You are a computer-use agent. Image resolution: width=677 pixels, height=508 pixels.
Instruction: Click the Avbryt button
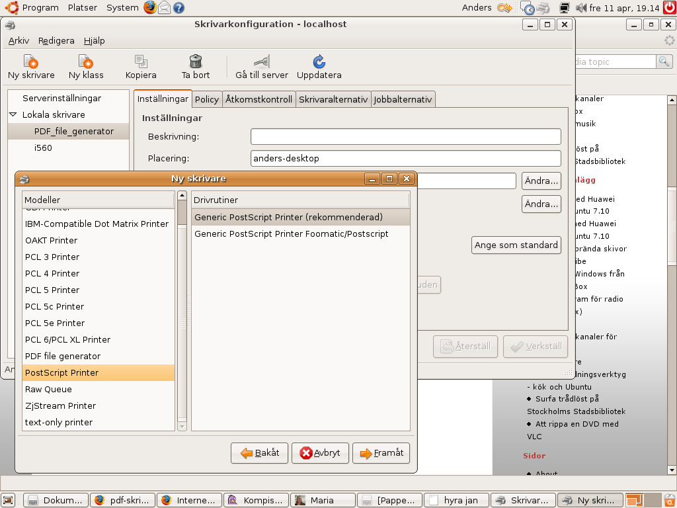(x=320, y=452)
